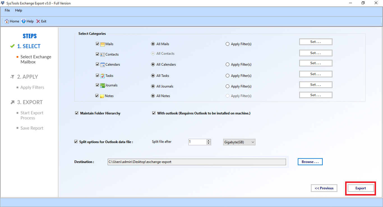383x207 pixels.
Task: Select the All Calendars radio button
Action: point(153,65)
